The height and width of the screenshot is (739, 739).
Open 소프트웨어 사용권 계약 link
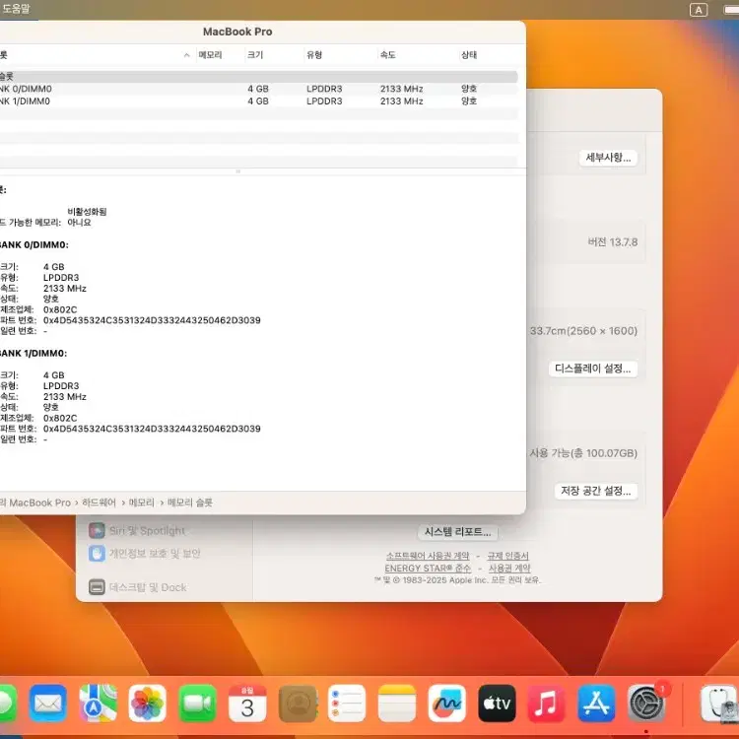tap(428, 556)
